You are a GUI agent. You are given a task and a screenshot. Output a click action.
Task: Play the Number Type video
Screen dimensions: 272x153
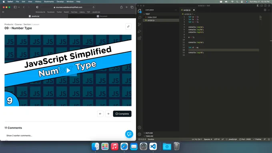click(x=68, y=71)
